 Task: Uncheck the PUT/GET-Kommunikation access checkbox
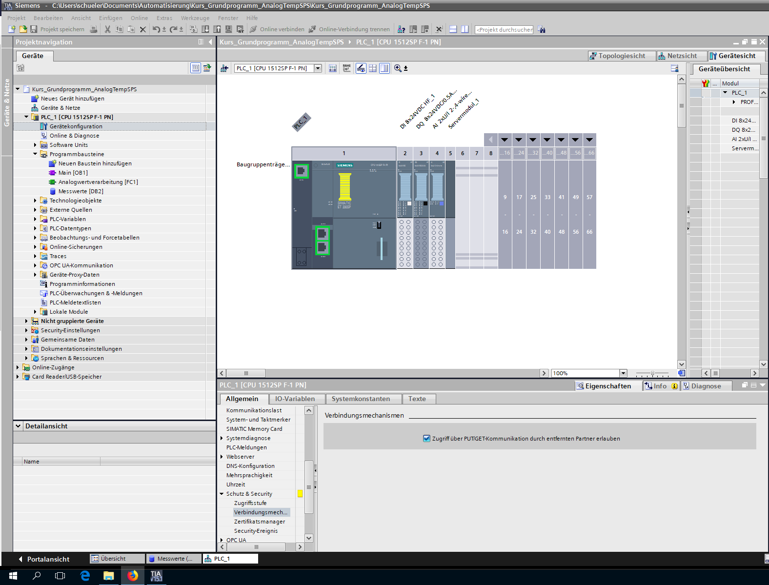pos(426,439)
